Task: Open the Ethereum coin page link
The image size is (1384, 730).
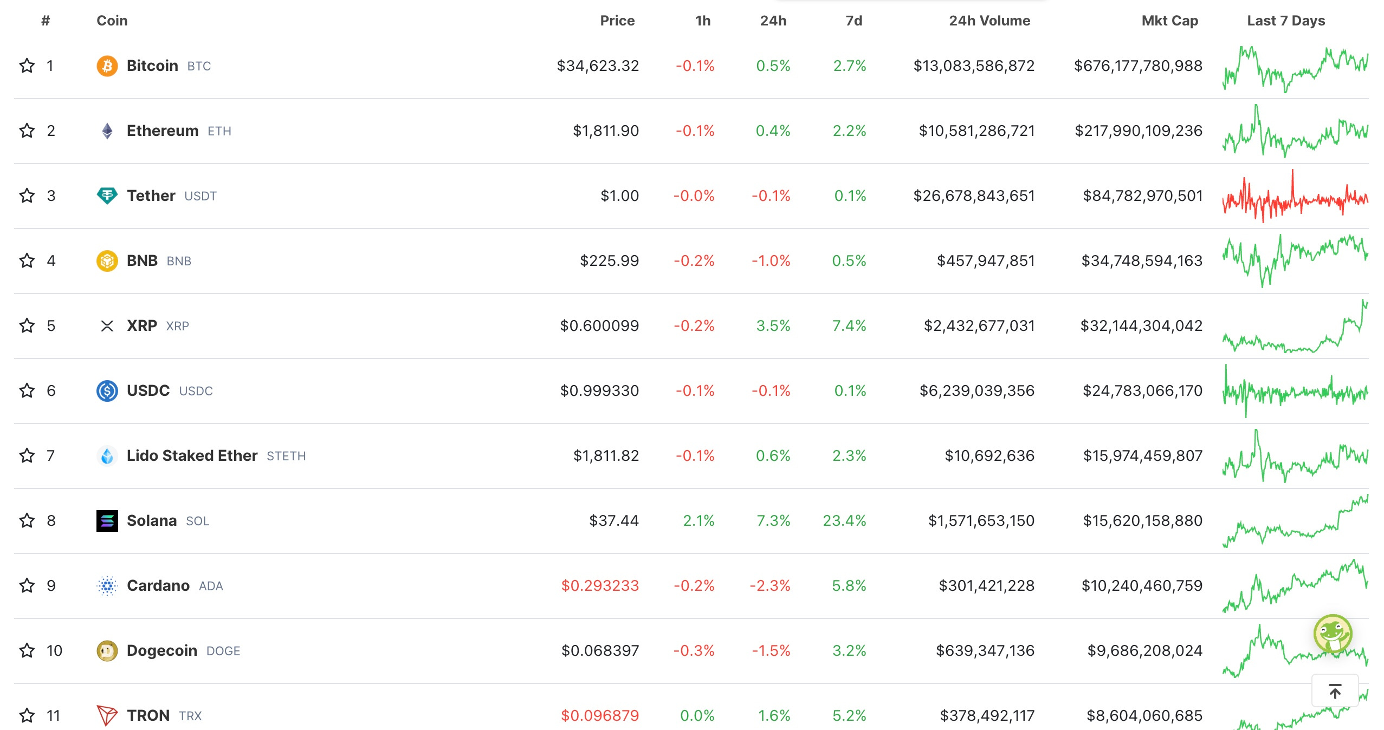Action: (x=179, y=131)
